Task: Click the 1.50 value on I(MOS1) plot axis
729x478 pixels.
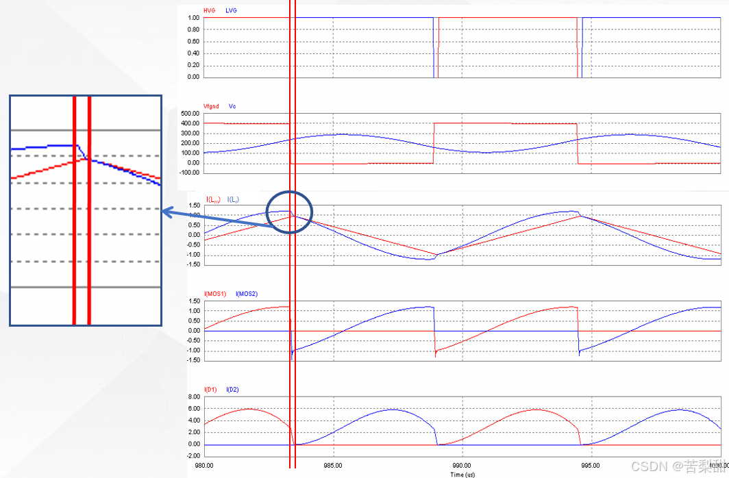Action: coord(195,301)
